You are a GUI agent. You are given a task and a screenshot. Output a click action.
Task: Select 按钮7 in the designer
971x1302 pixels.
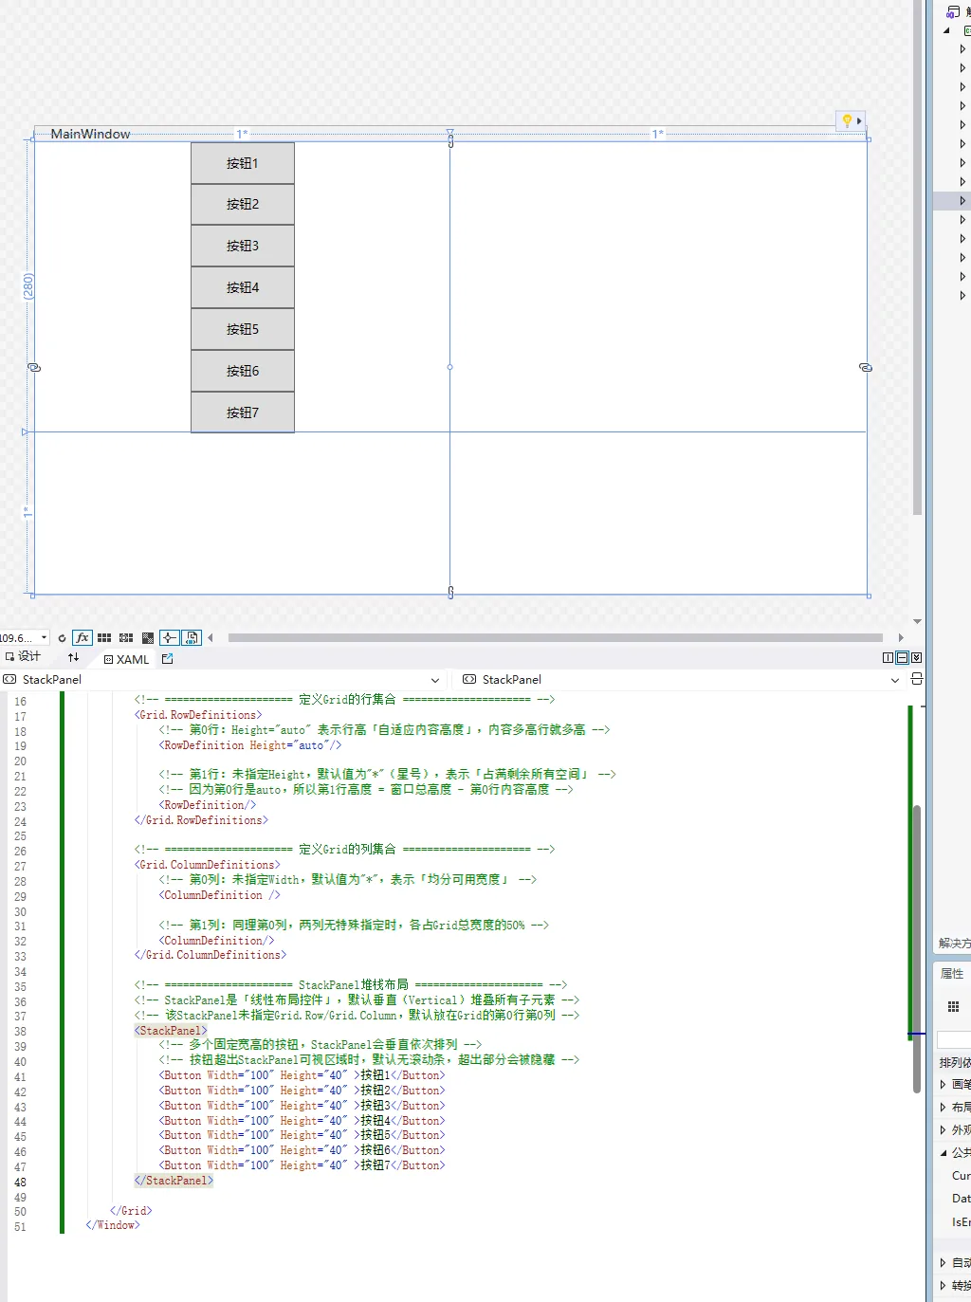point(243,413)
